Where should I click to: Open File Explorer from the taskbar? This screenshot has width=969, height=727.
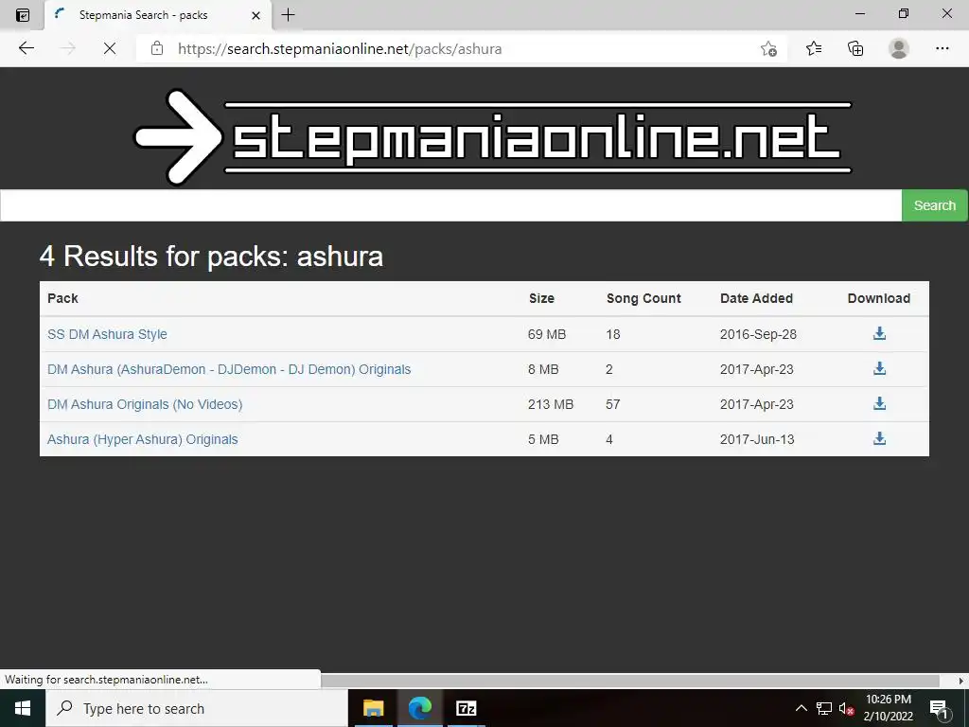tap(373, 708)
